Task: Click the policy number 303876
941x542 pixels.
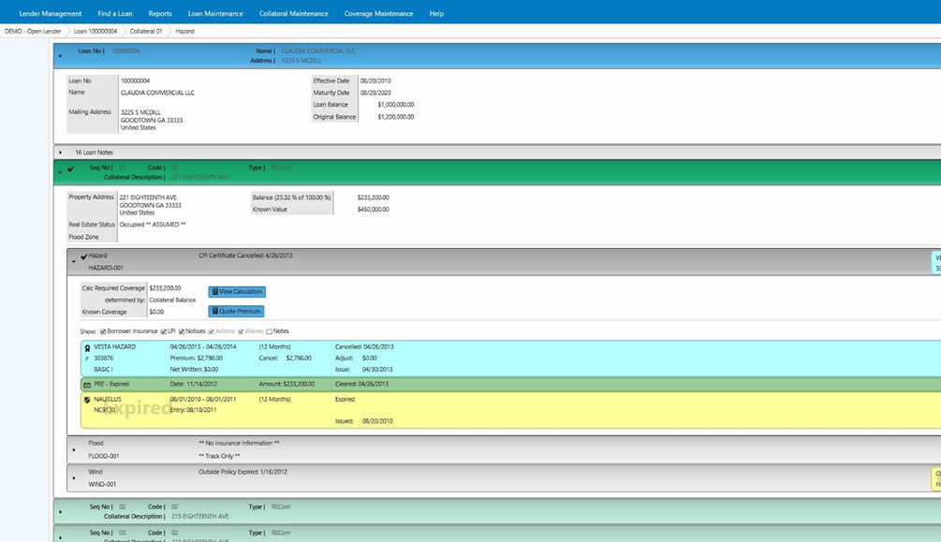Action: tap(103, 359)
